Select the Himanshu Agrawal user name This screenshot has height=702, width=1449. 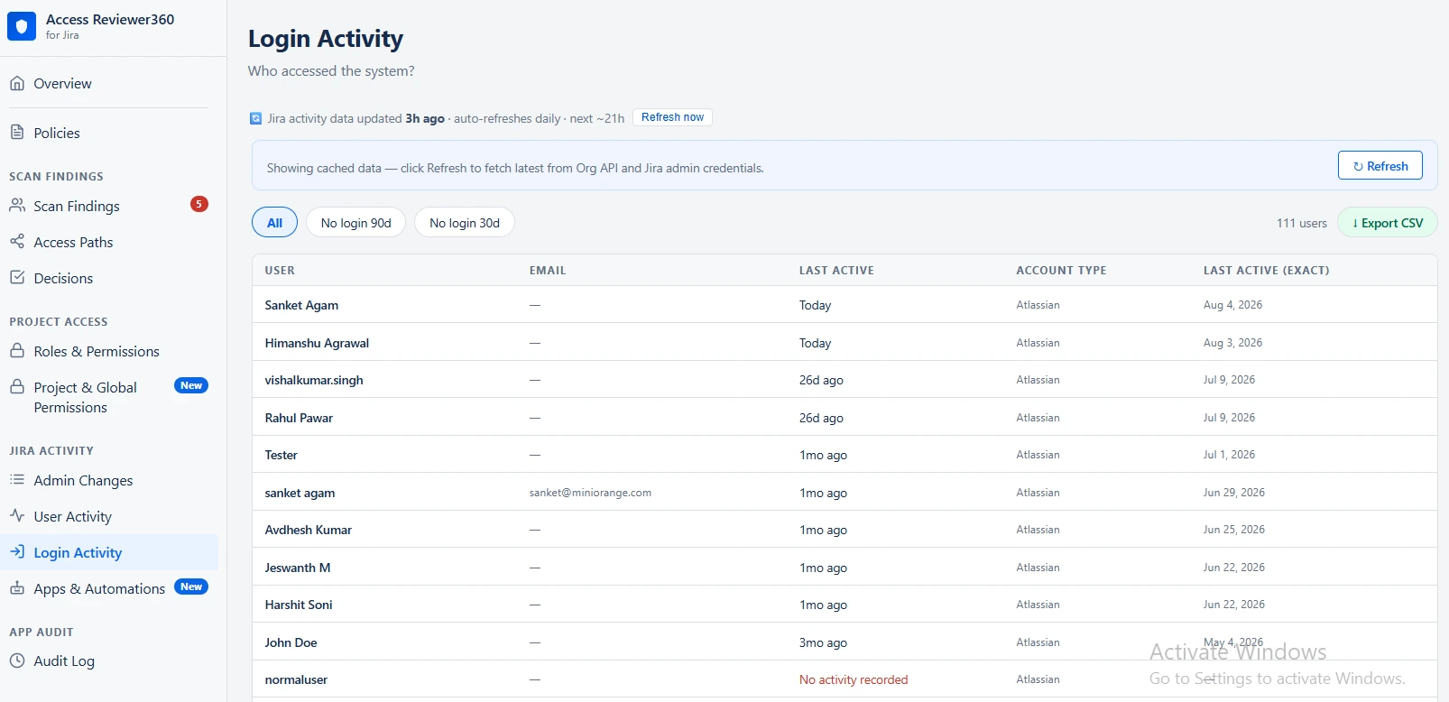pos(317,343)
